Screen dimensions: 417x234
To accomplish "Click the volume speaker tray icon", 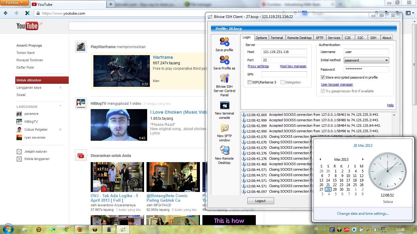I will point(376,229).
